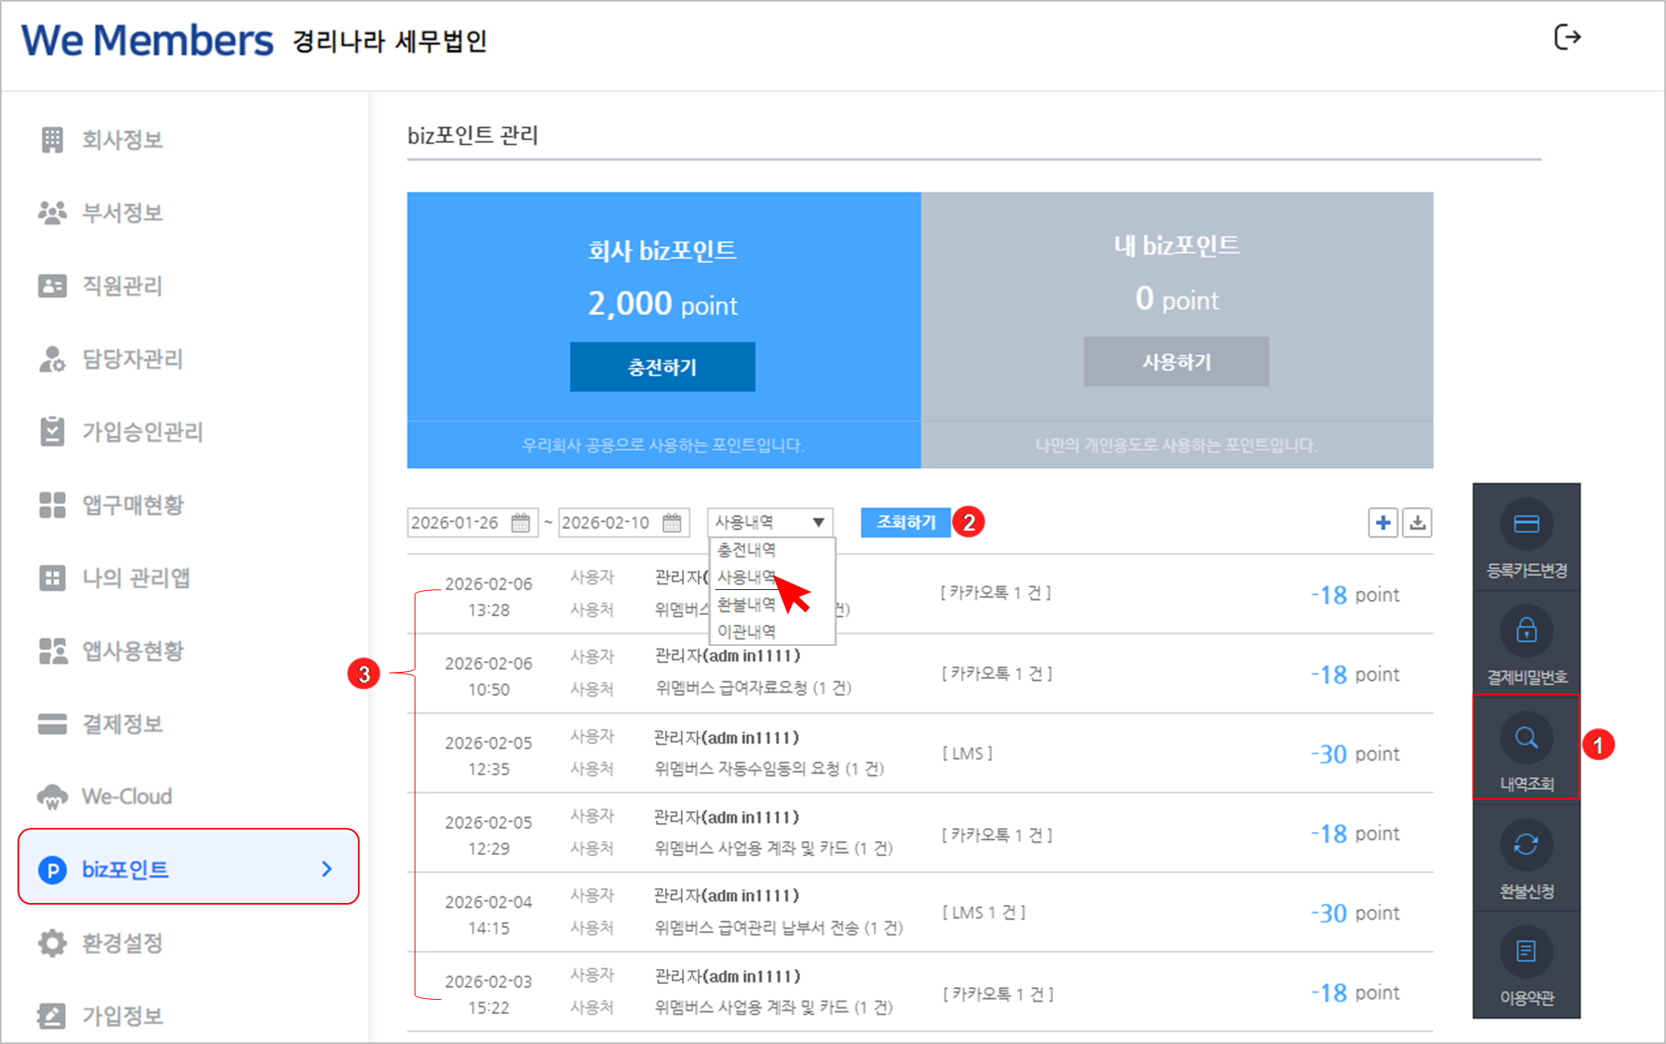Viewport: 1666px width, 1044px height.
Task: Go to 직원관리 in sidebar
Action: pos(122,286)
